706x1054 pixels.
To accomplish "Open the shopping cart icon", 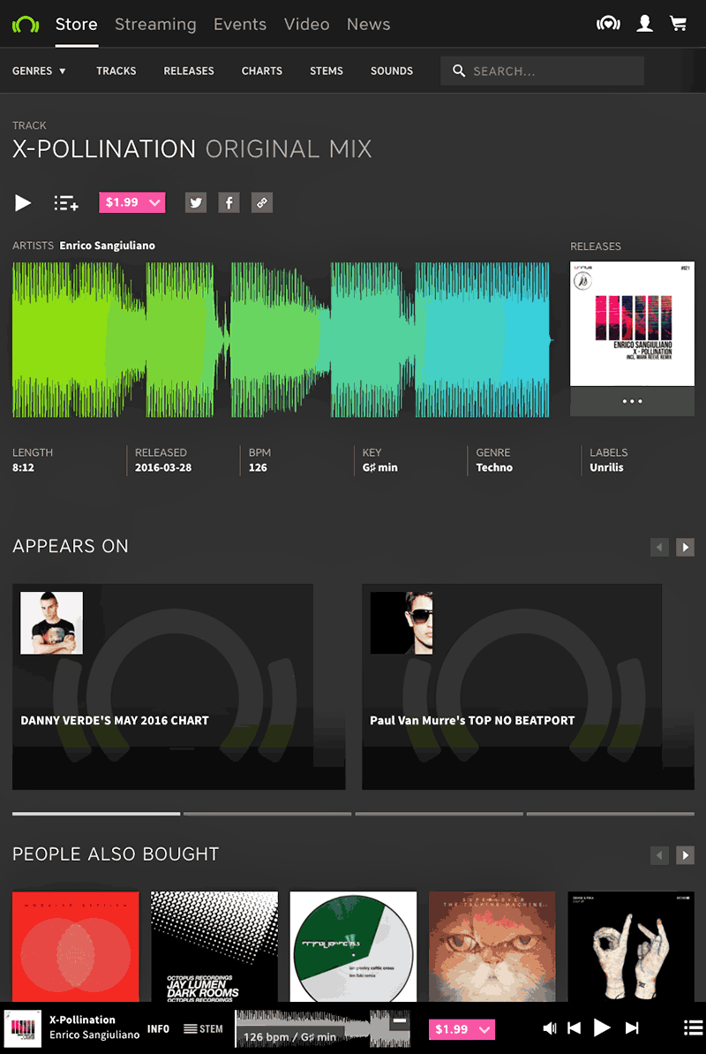I will (x=679, y=24).
